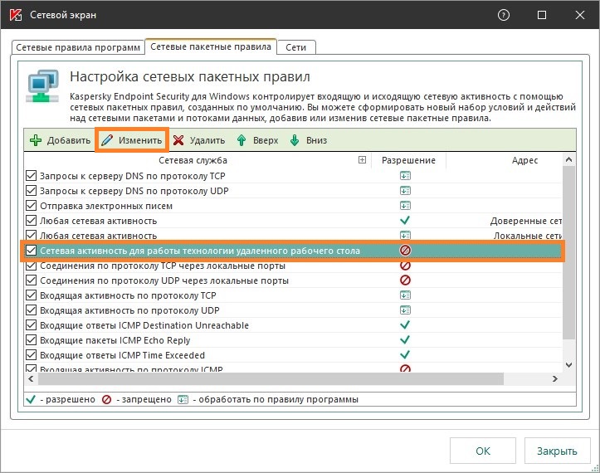
Task: Disable the ICMP Echo Reply rule checkbox
Action: [32, 340]
